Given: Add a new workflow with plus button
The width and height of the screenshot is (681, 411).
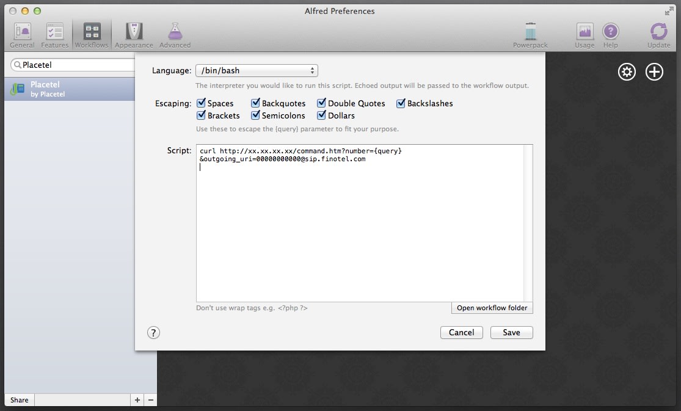Looking at the screenshot, I should click(x=137, y=400).
